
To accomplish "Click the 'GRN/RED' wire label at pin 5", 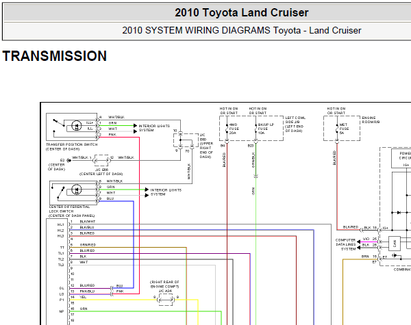I will [x=88, y=244].
